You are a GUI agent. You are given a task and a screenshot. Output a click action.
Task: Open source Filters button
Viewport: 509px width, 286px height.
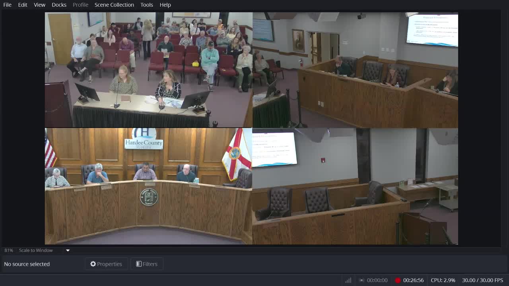point(147,264)
